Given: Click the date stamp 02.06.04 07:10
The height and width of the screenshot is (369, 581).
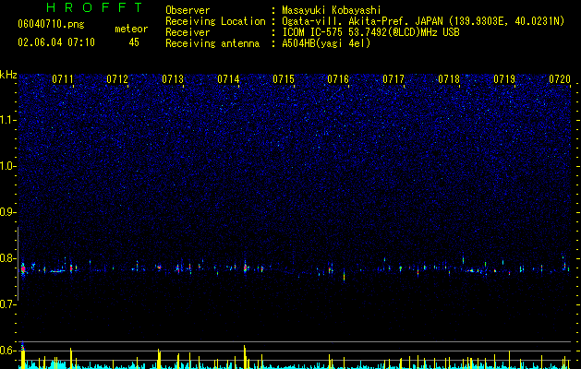Looking at the screenshot, I should 56,42.
